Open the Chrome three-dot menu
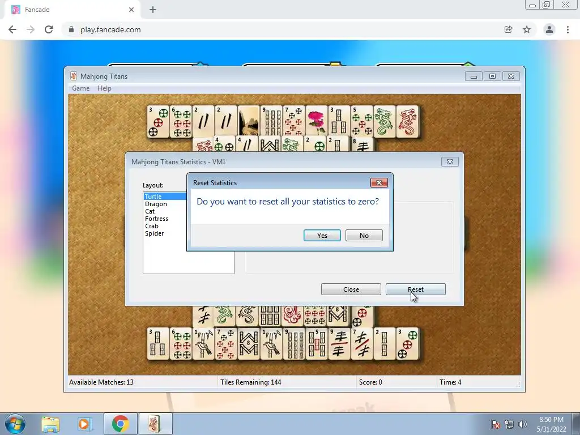 click(x=568, y=29)
